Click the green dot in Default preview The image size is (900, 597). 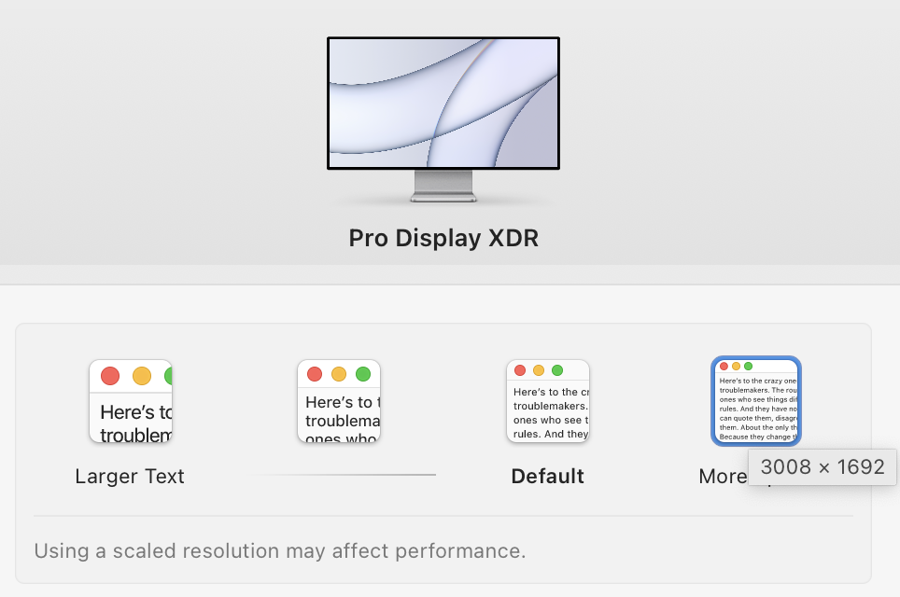557,370
